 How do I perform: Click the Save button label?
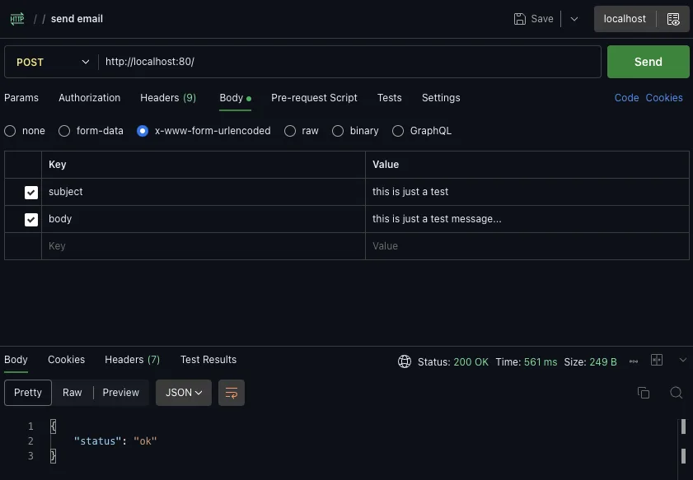542,19
